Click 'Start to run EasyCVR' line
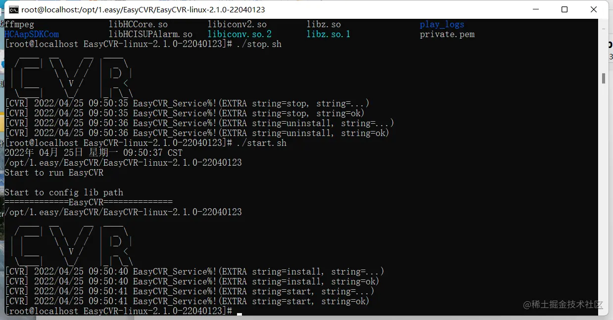613x320 pixels. point(54,173)
